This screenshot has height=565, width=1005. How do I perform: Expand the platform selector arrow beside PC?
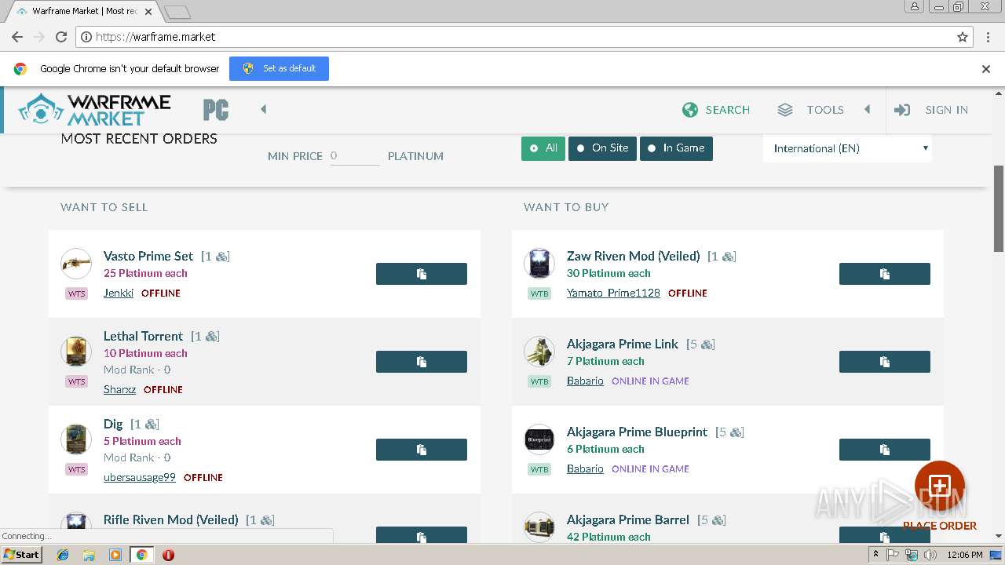(264, 110)
